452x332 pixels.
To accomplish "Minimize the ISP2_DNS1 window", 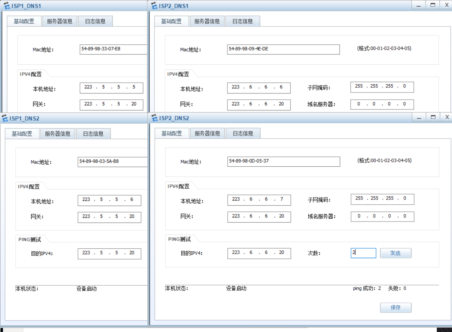I will [x=419, y=5].
